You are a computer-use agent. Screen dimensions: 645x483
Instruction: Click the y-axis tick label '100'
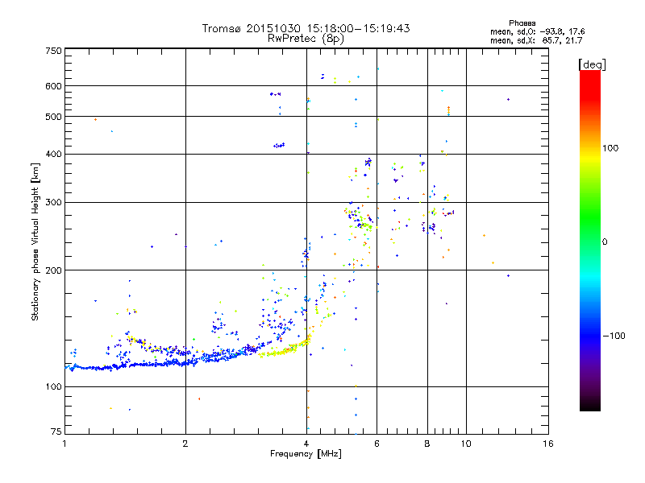[53, 387]
